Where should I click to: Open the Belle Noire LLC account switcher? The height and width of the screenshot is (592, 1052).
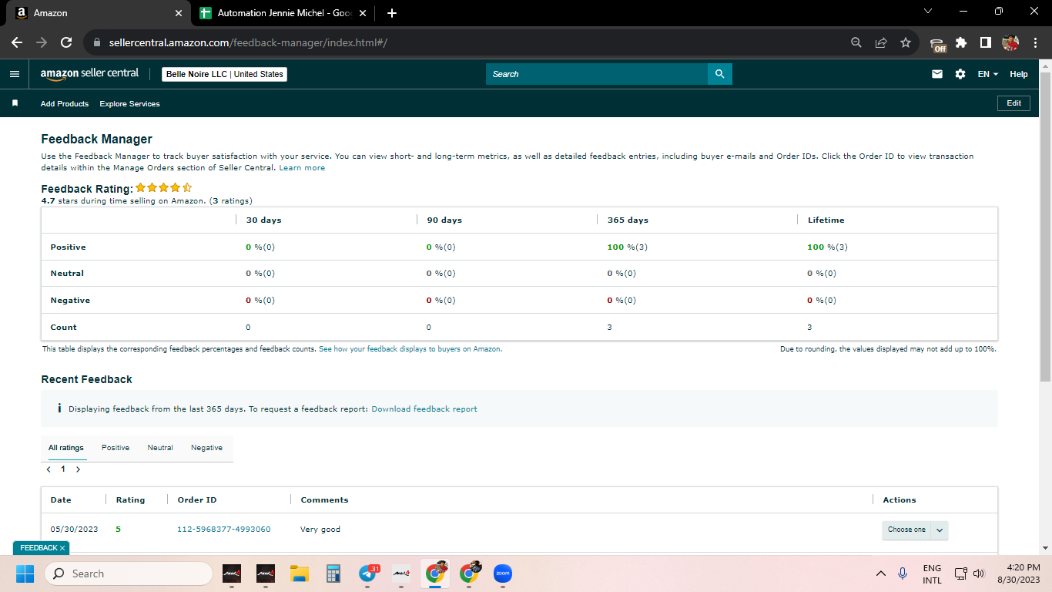[x=225, y=74]
